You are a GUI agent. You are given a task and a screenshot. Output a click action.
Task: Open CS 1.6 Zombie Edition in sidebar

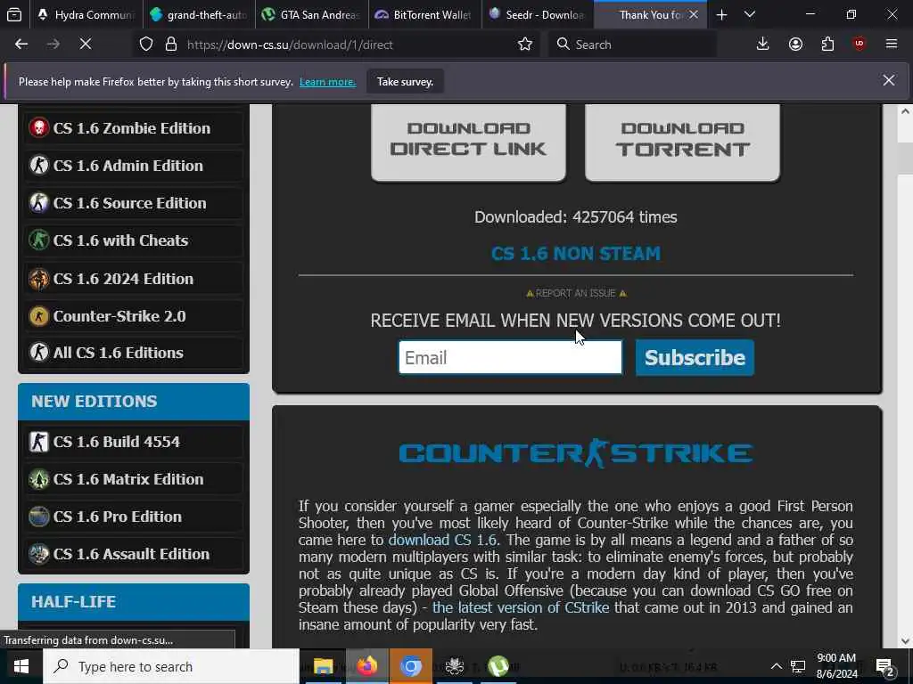click(134, 128)
